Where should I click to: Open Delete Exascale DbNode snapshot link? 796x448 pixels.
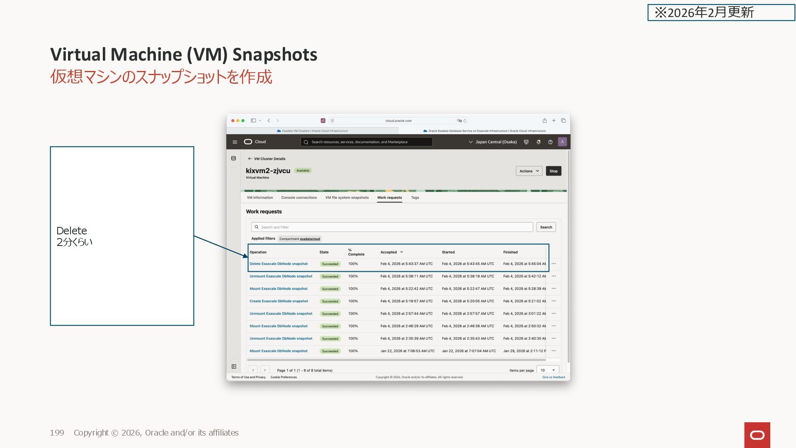tap(279, 264)
